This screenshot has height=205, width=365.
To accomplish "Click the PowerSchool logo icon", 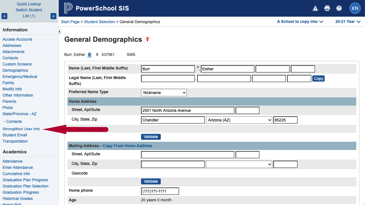I will pos(68,8).
